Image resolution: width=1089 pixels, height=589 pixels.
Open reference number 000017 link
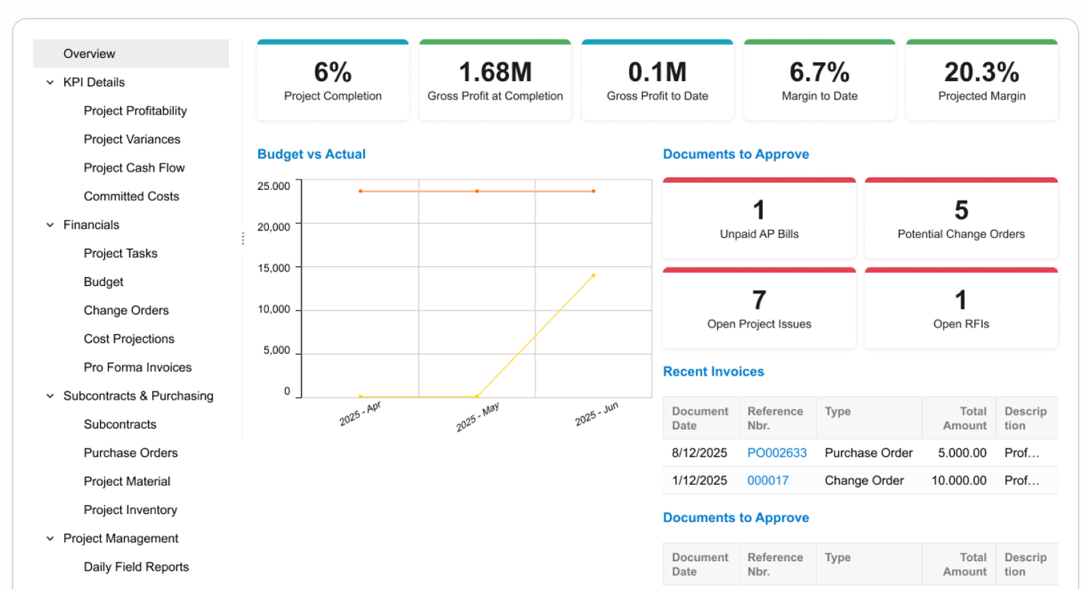coord(768,481)
